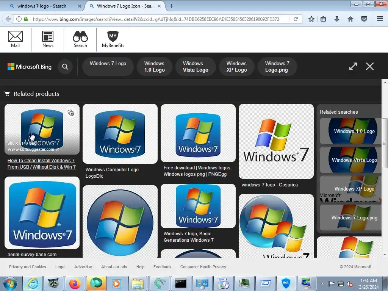Viewport: 388px width, 291px height.
Task: Close the 'windows 7 logo - Search' tab
Action: [80, 6]
